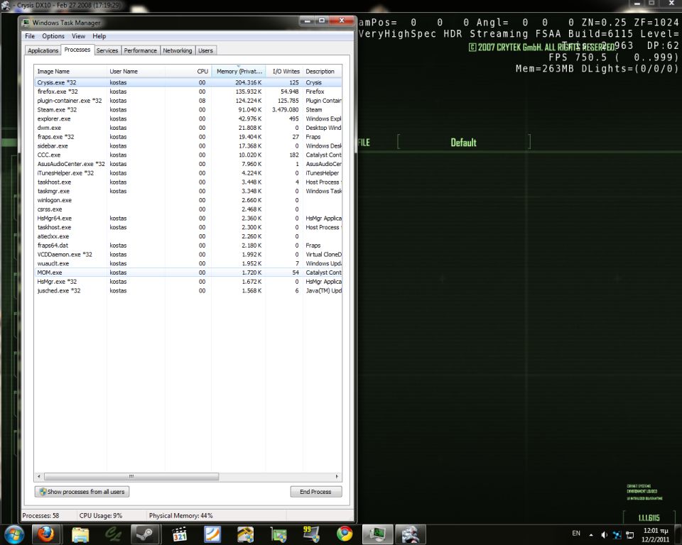Image resolution: width=682 pixels, height=545 pixels.
Task: Select the taskmgr.exe process
Action: click(x=188, y=191)
